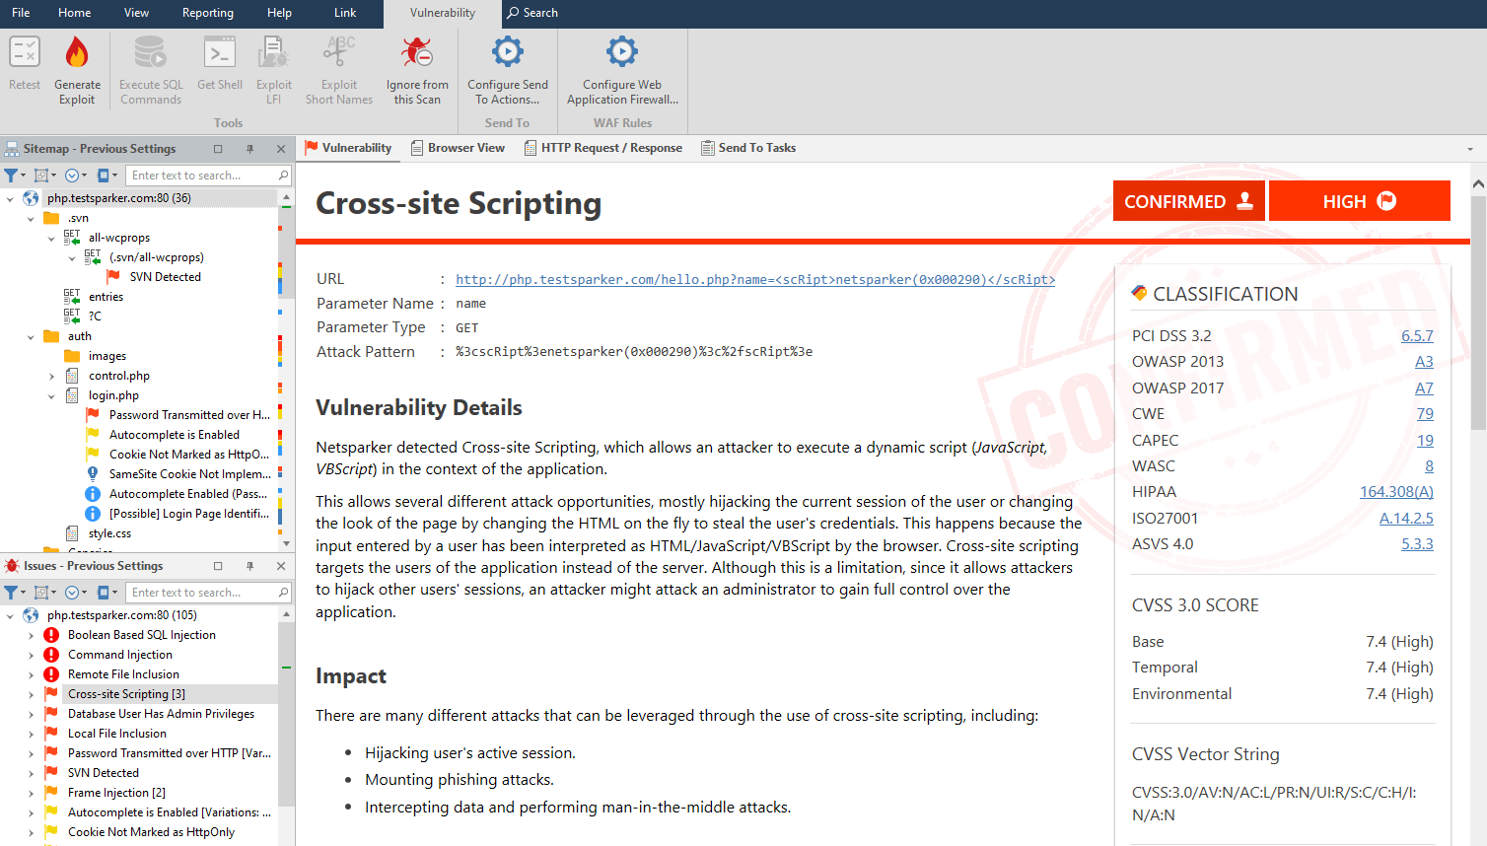Click the Issues search text field

200,593
